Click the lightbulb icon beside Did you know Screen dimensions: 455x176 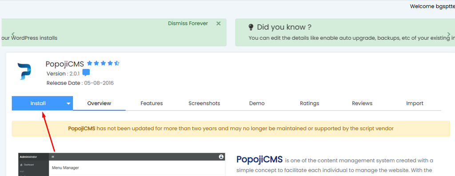251,27
